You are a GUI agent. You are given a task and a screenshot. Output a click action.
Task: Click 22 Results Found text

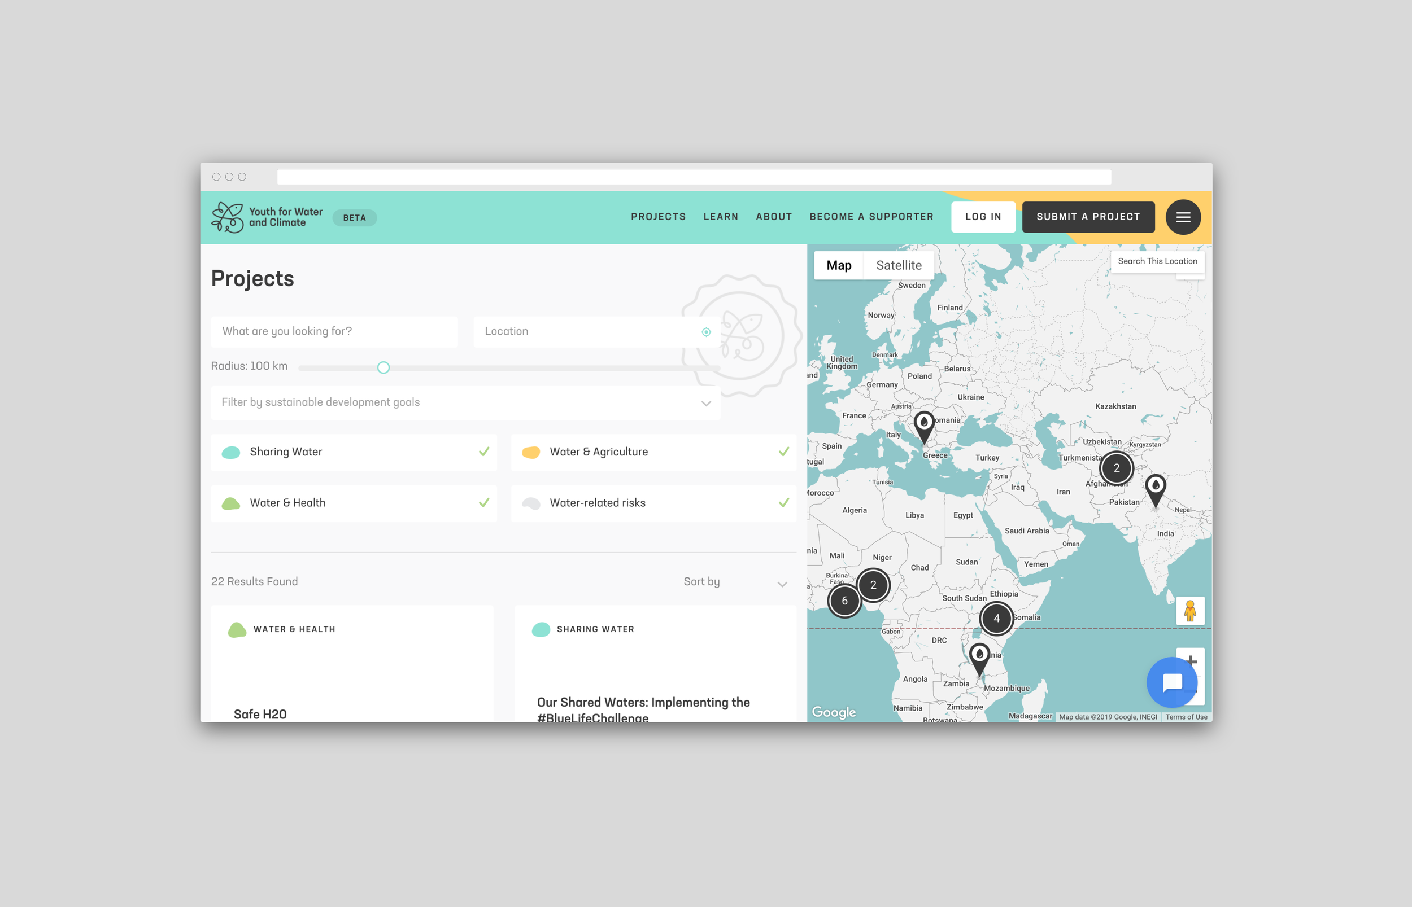click(x=254, y=582)
